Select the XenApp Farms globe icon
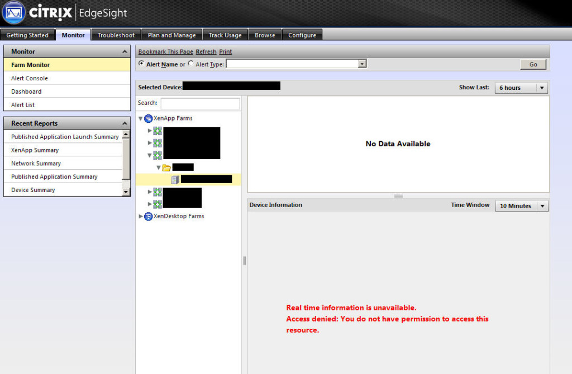 [x=147, y=118]
